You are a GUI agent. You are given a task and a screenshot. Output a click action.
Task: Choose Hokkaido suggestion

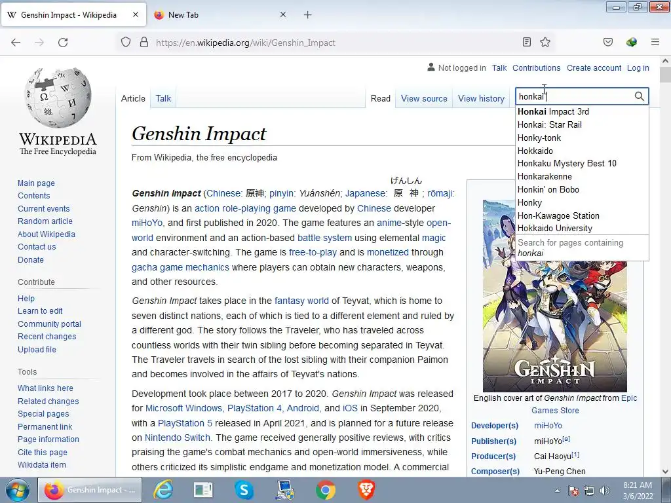pyautogui.click(x=582, y=151)
